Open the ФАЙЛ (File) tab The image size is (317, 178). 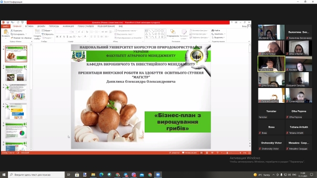click(5, 26)
